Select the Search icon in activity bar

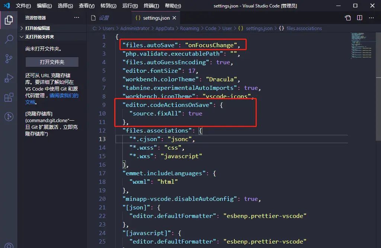pos(9,39)
